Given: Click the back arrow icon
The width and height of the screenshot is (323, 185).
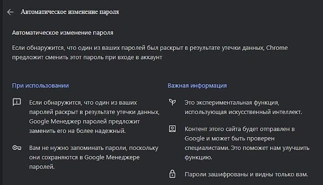Looking at the screenshot, I should pos(11,12).
